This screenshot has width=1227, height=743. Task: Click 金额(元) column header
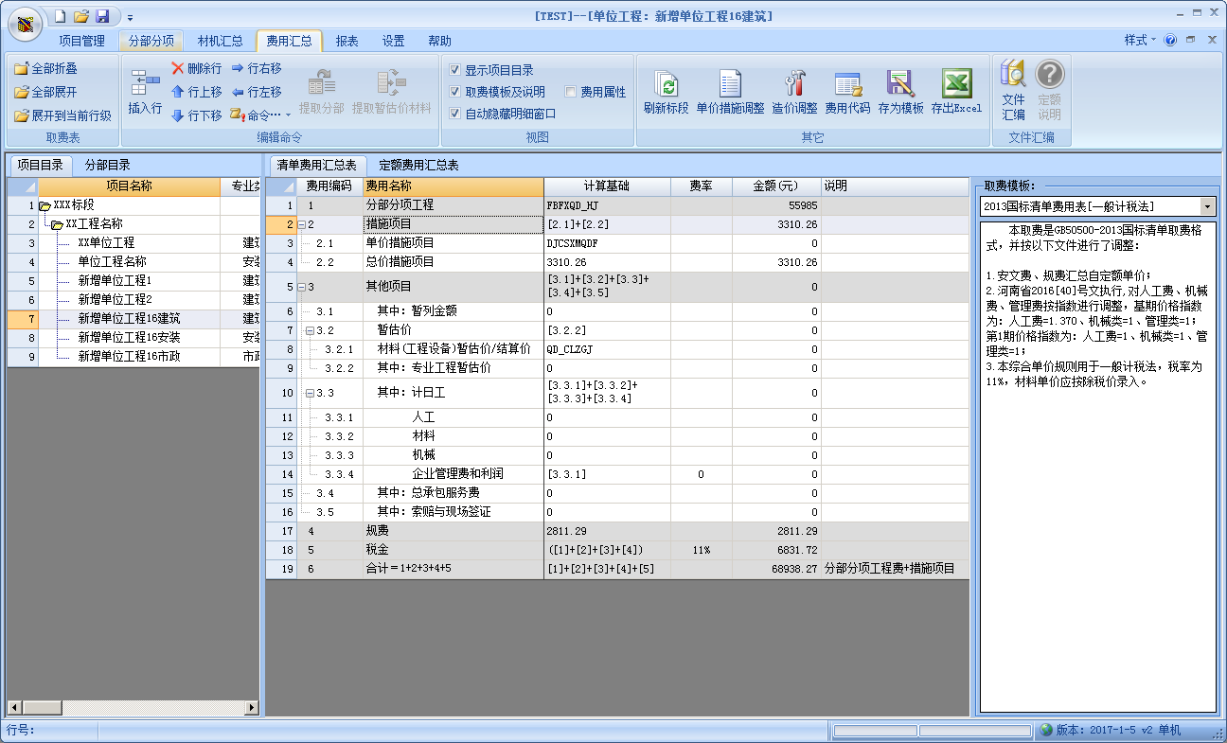pos(775,186)
